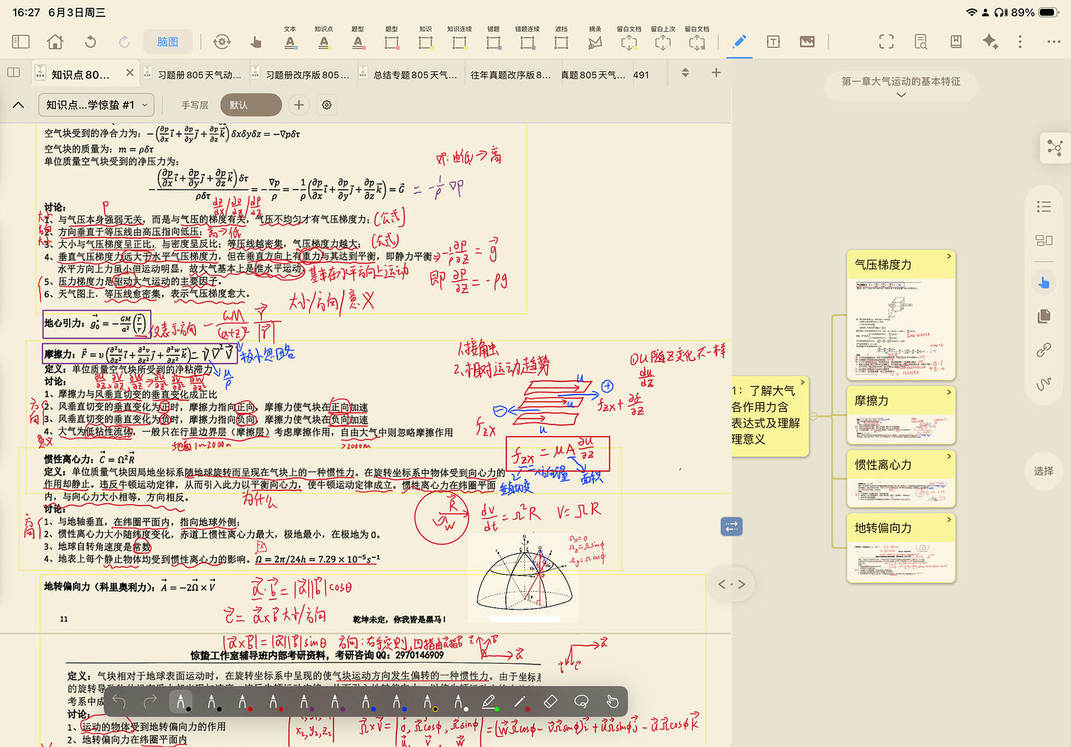The image size is (1071, 747).
Task: Open layer settings gear next to plus
Action: coord(327,105)
